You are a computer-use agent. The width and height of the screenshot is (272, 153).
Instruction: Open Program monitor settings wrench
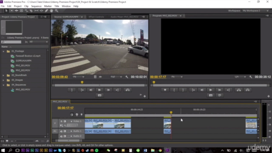[x=250, y=77]
